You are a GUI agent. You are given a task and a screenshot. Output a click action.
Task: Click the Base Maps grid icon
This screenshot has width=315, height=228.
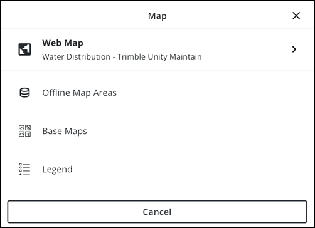(x=24, y=131)
